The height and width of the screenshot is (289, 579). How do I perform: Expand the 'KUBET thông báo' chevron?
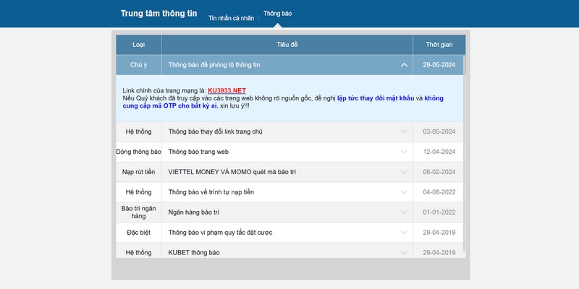coord(404,252)
